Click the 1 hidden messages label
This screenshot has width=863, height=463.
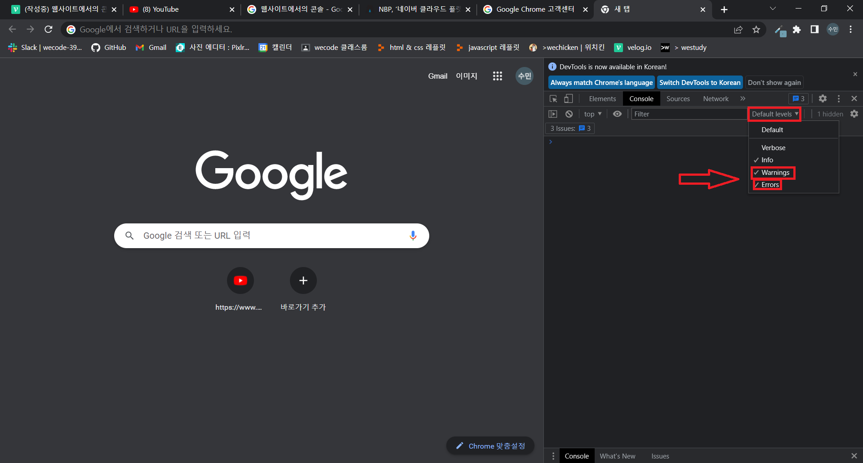point(830,114)
